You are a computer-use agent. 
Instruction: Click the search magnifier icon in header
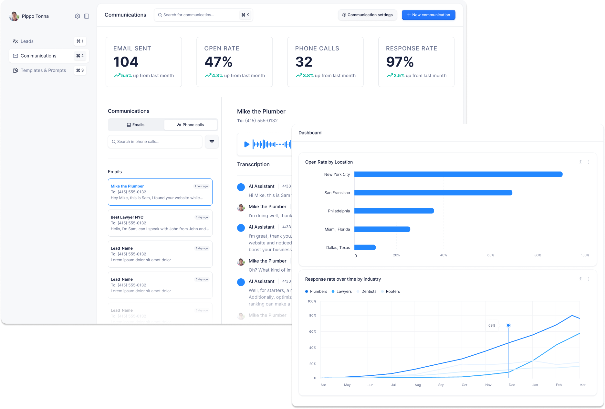click(160, 15)
